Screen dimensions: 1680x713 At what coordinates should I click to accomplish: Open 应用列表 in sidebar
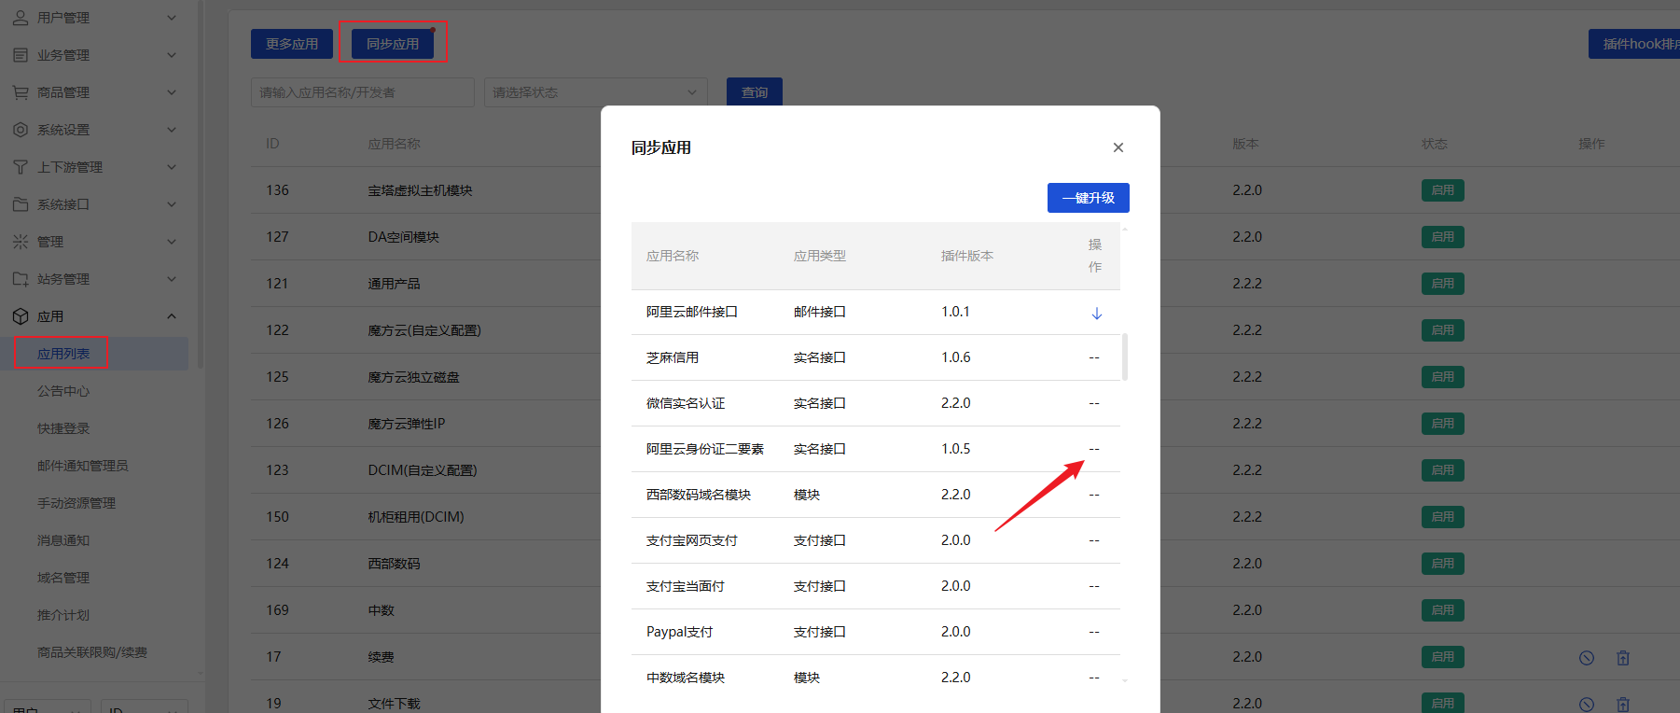pos(63,354)
